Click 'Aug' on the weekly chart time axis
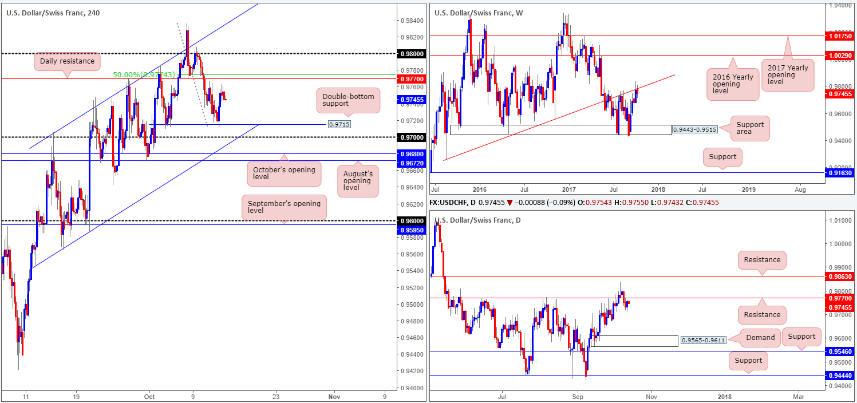This screenshot has width=857, height=403. pos(800,188)
